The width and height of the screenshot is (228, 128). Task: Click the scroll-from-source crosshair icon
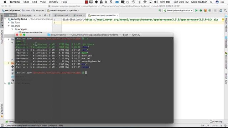click(x=40, y=15)
